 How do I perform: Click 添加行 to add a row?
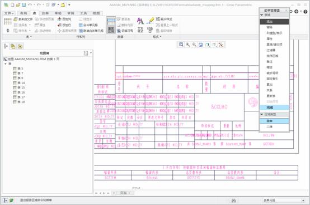point(64,25)
